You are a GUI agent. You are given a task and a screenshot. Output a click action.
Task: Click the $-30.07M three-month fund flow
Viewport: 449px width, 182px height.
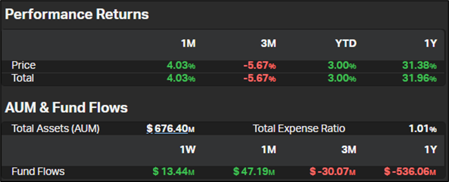[332, 171]
